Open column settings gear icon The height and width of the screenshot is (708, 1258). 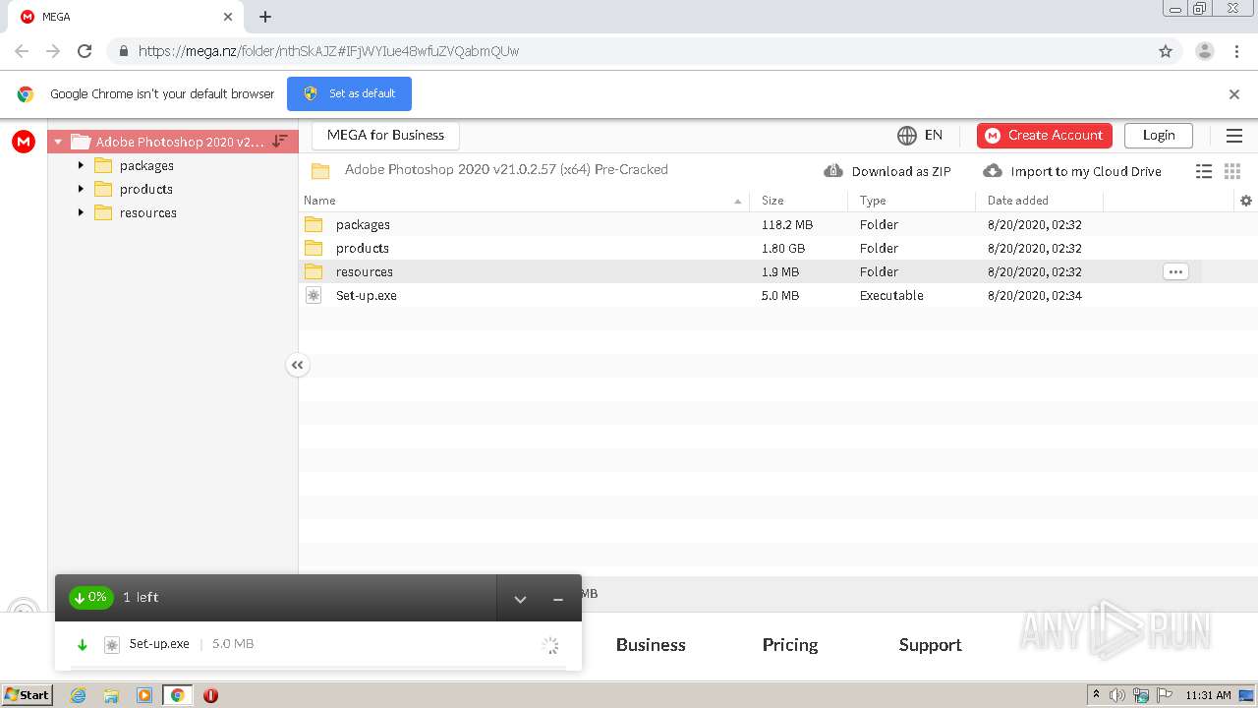coord(1246,201)
